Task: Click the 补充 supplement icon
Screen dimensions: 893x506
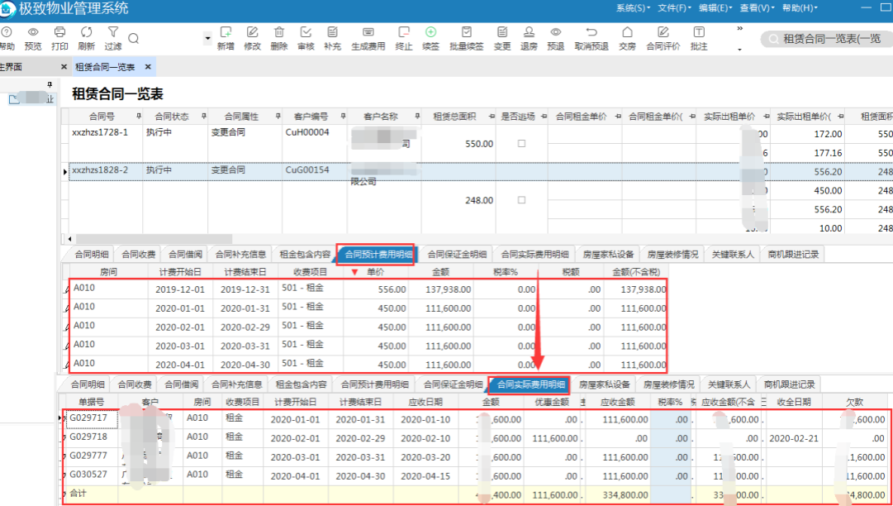Action: [x=333, y=38]
